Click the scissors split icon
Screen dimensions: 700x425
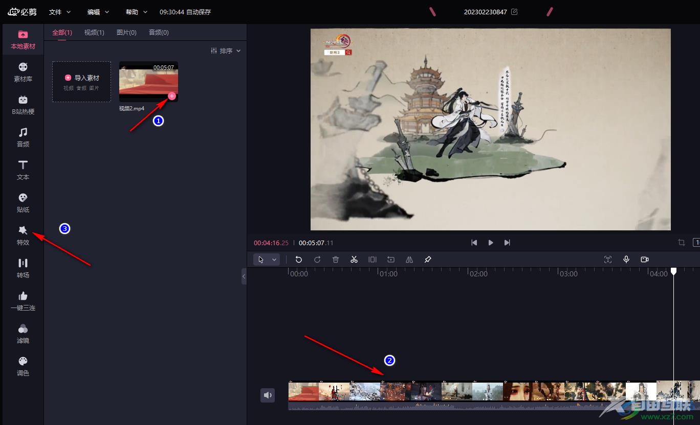tap(354, 259)
